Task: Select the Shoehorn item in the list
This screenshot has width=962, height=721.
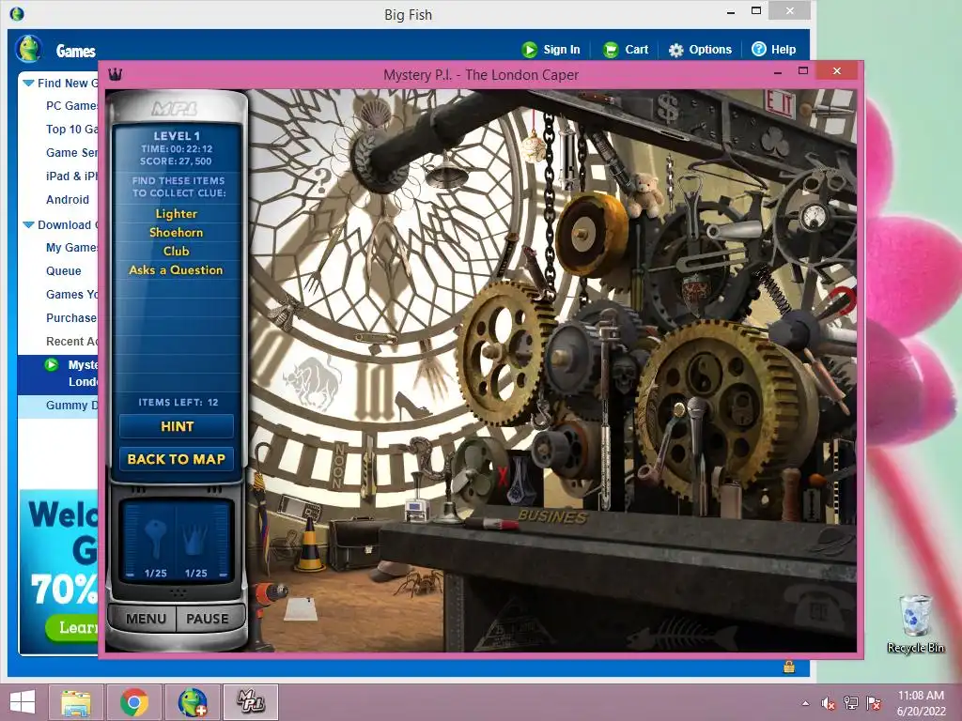Action: pos(176,233)
